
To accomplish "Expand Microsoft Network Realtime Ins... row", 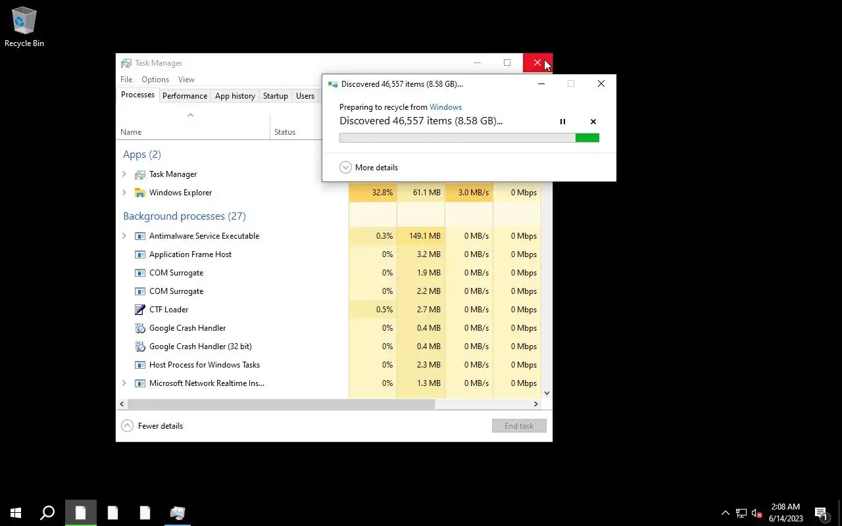I will point(124,383).
